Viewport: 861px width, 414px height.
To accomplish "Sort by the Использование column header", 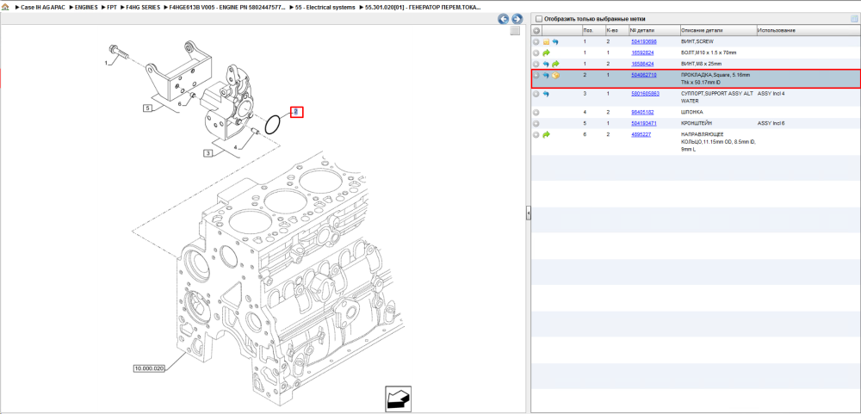I will tap(808, 31).
